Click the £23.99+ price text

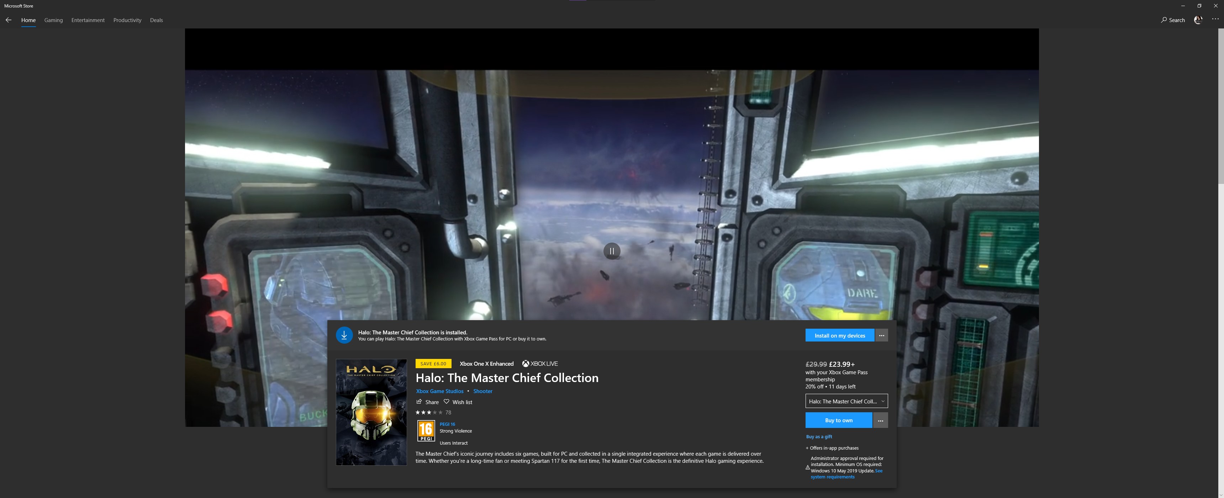[x=842, y=364]
